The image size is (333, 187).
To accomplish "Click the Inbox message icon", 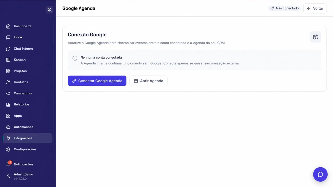I will (8, 37).
